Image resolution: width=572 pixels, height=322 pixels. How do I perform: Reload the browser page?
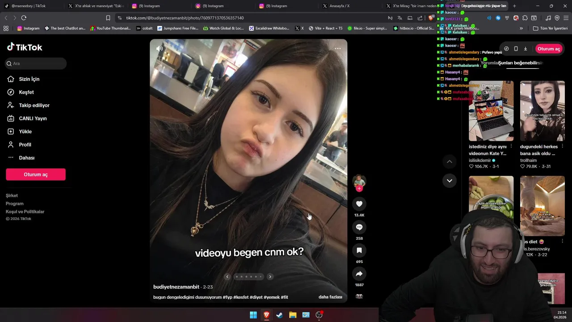(24, 18)
